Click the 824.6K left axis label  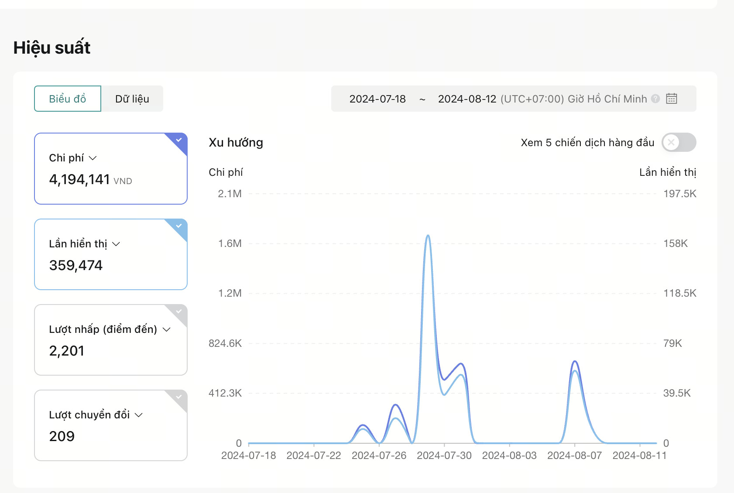225,343
